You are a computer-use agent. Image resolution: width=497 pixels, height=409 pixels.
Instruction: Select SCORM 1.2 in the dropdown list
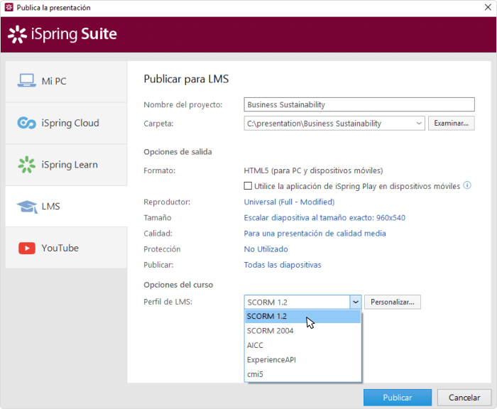302,317
